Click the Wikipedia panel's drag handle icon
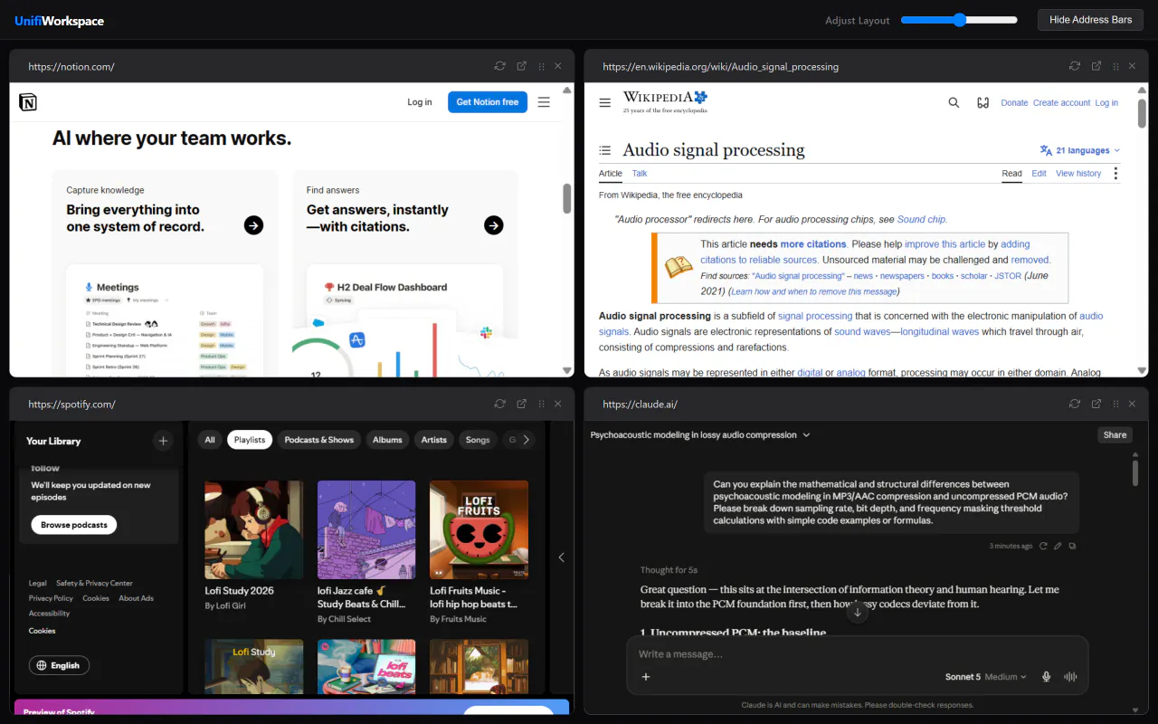 click(x=1115, y=66)
